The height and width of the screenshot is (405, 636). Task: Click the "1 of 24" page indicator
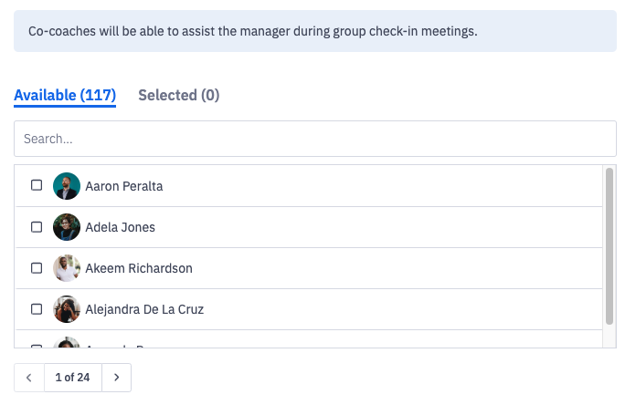tap(72, 378)
